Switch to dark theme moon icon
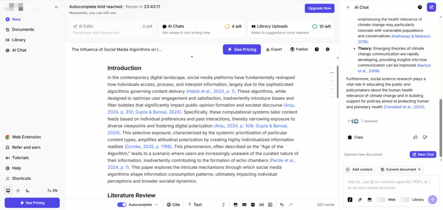Screen dimensions: 443x210 28,191
